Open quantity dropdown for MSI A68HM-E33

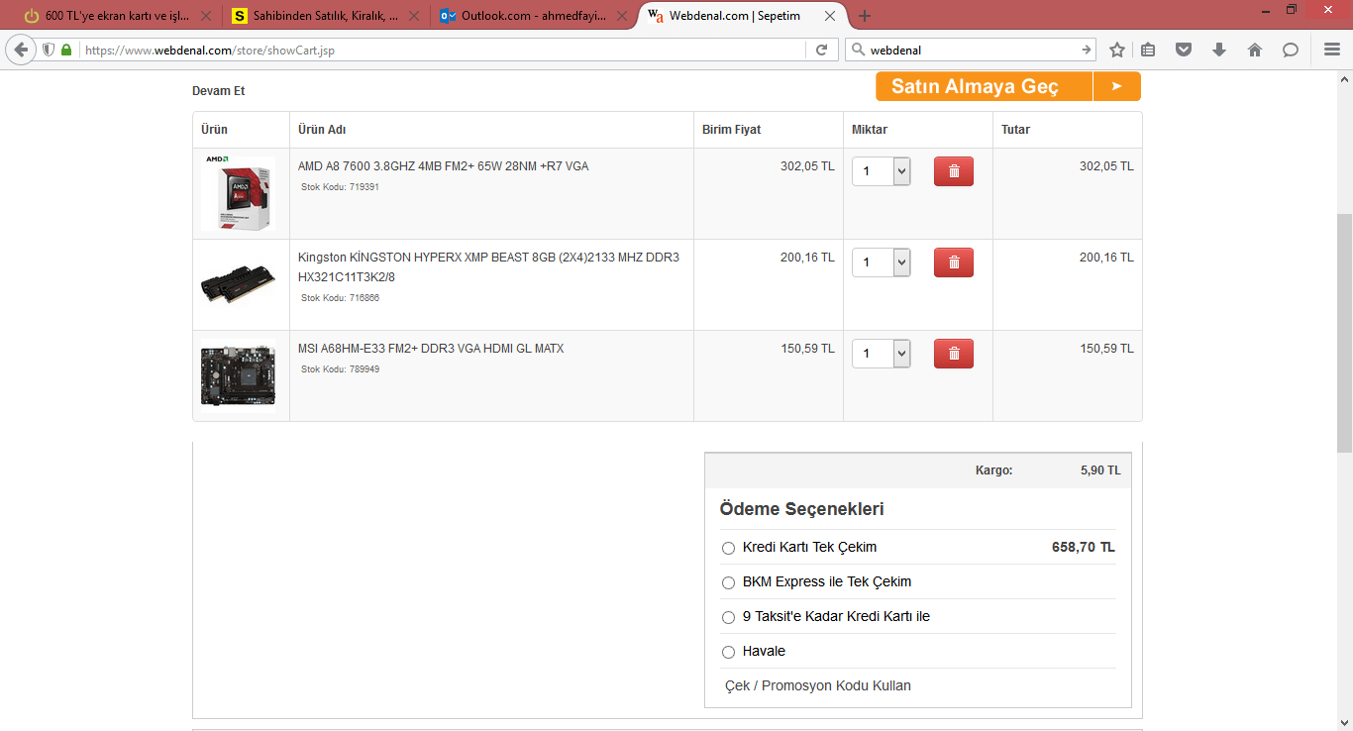pyautogui.click(x=882, y=354)
